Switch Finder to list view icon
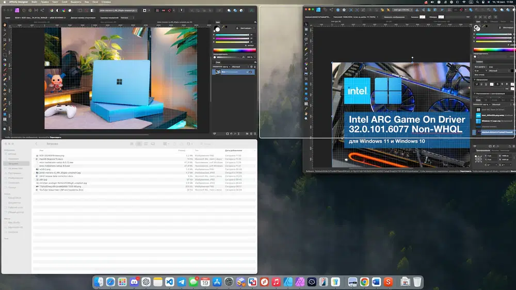This screenshot has height=290, width=516. (x=138, y=144)
